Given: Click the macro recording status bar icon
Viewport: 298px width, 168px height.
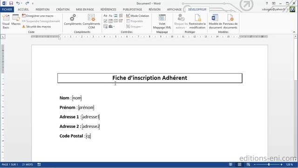Looking at the screenshot, I should (39, 164).
